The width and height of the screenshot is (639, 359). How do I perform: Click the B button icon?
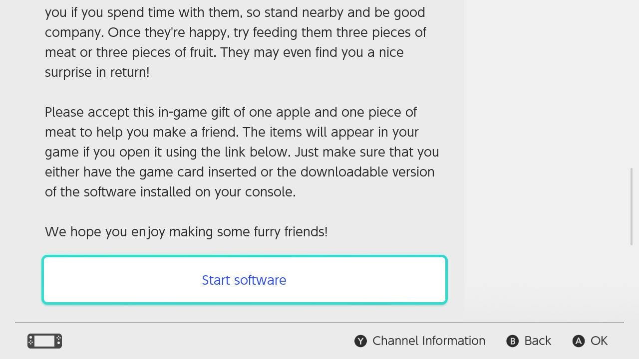pos(512,341)
